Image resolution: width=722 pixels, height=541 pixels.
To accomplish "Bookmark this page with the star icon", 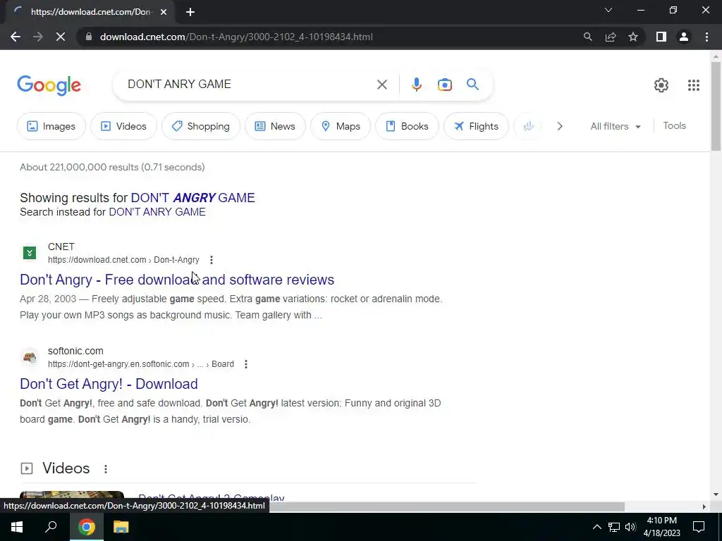I will tap(633, 37).
